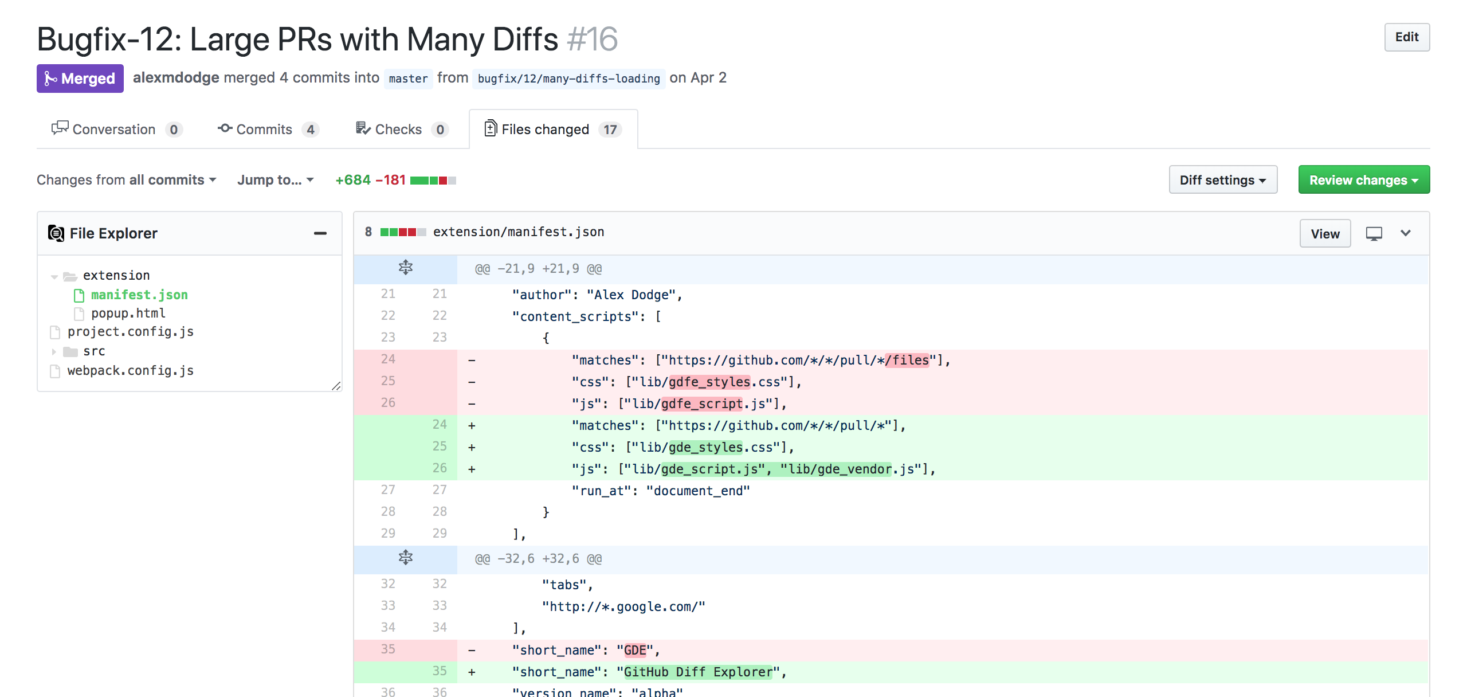Collapse the extension folder tree

pos(54,276)
